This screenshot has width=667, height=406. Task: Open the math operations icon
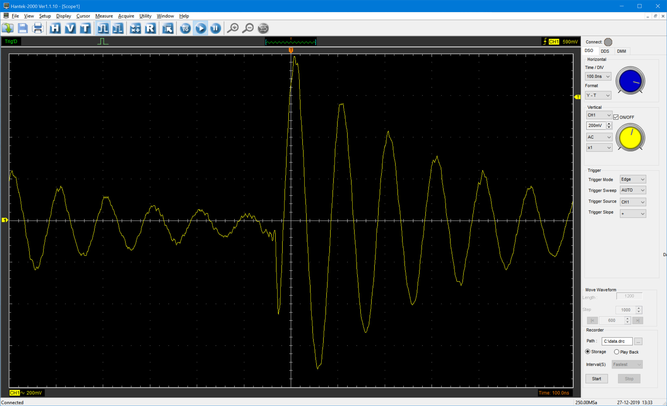[x=135, y=28]
